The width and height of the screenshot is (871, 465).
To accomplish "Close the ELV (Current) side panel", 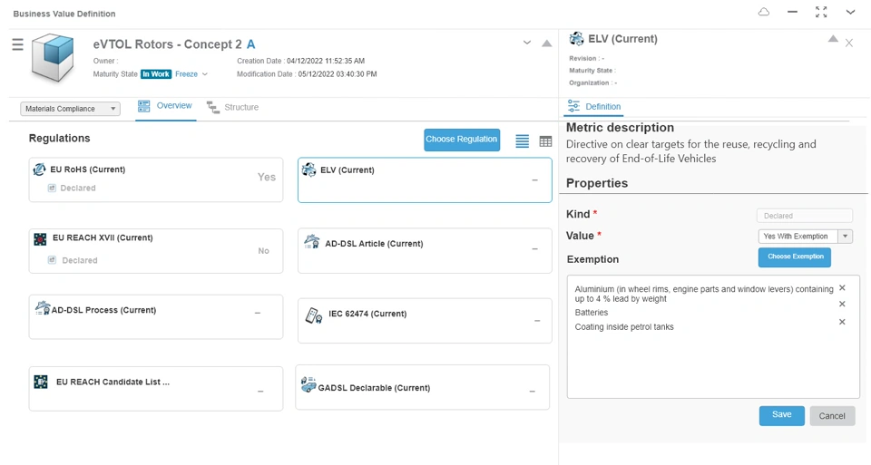I will coord(849,43).
